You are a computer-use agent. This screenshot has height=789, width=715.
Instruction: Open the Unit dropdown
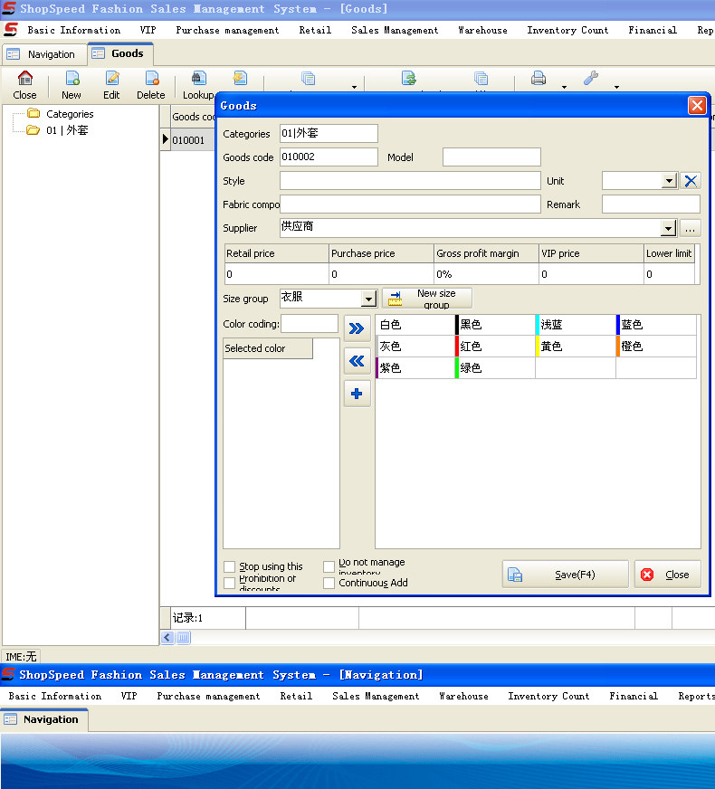[x=669, y=181]
